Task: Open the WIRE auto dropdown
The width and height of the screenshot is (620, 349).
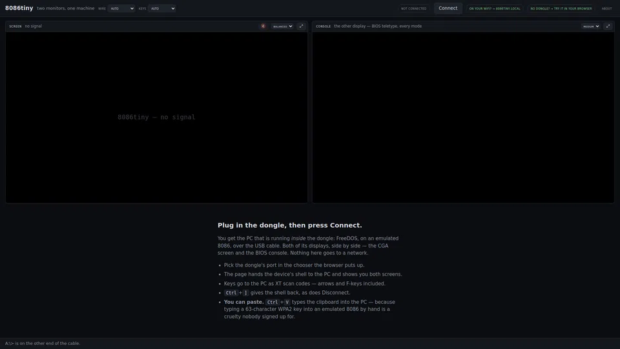Action: pyautogui.click(x=121, y=8)
